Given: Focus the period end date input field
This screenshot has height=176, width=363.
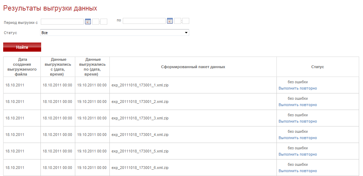Looking at the screenshot, I should tap(144, 21).
